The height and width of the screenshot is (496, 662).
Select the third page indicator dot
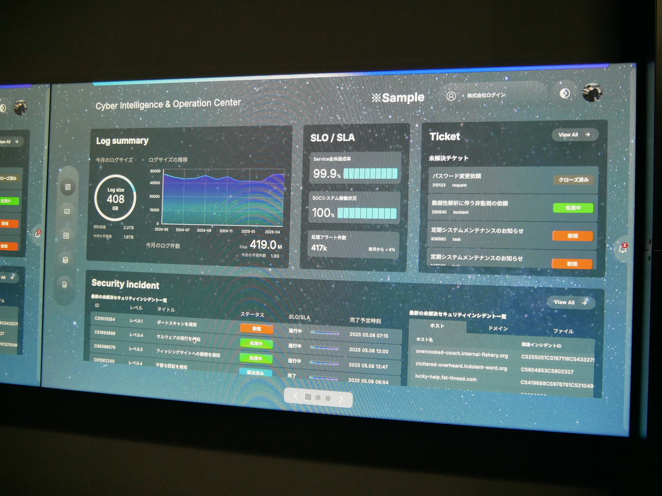328,398
